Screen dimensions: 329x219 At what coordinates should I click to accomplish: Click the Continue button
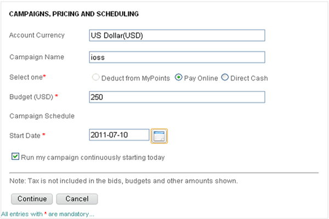click(32, 199)
